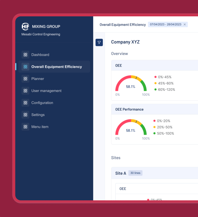The height and width of the screenshot is (217, 198).
Task: Click the 'MIXING GROUP' brand text
Action: click(x=46, y=26)
